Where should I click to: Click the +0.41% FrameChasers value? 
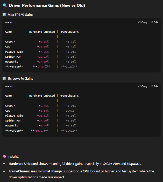[x=71, y=47]
